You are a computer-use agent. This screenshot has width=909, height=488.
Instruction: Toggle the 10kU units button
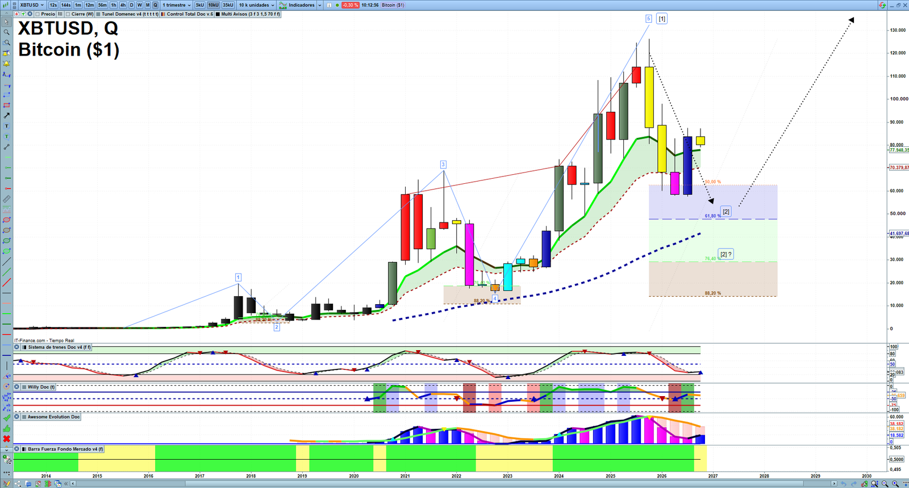coord(214,5)
